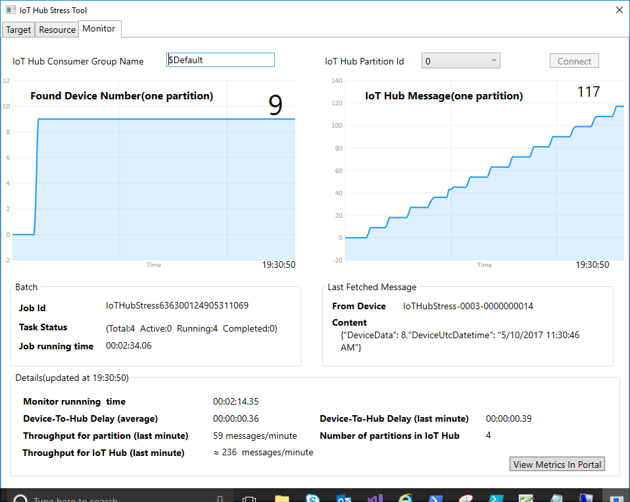Screen dimensions: 630x502
Task: Click the IoT Hub Stress Tool title icon
Action: tap(11, 10)
